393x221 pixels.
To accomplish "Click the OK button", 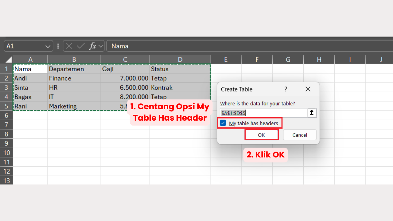I will point(261,135).
